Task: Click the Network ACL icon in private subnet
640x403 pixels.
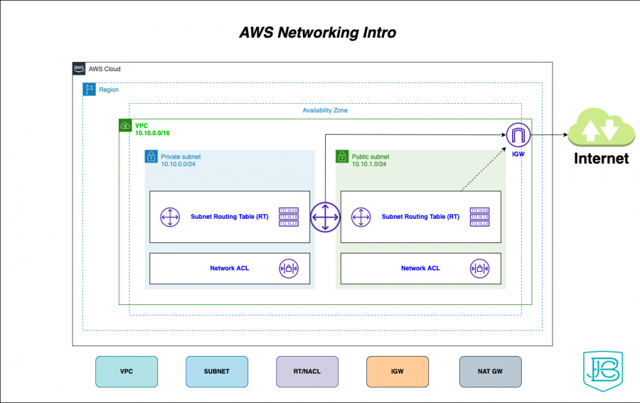Action: [x=289, y=268]
